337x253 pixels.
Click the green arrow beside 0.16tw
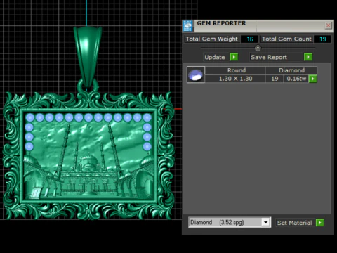312,79
